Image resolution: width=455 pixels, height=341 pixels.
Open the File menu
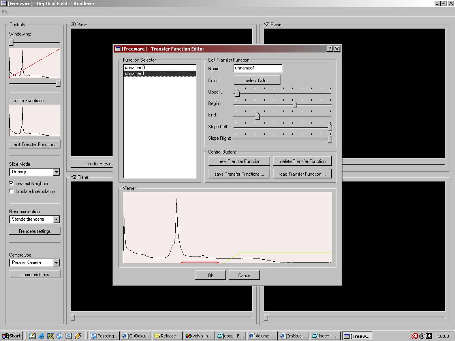point(5,12)
